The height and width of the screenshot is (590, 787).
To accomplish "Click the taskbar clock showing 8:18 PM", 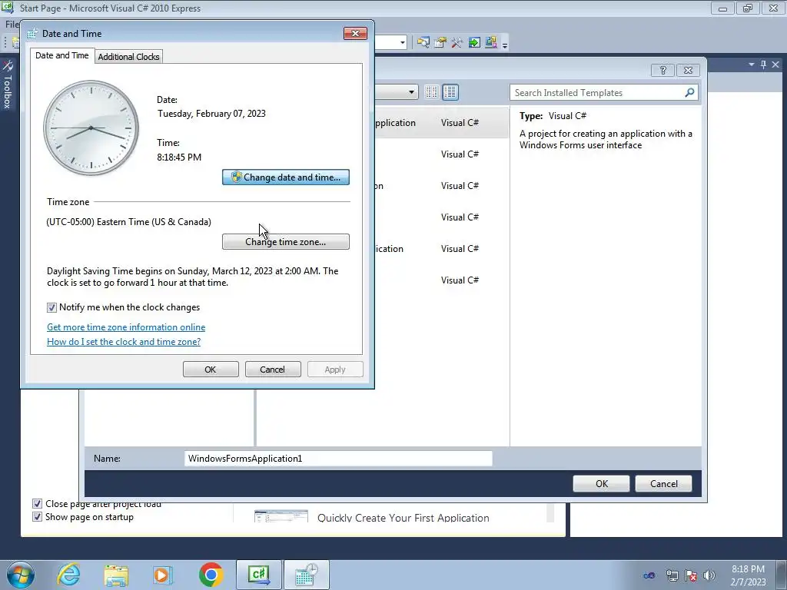I will click(x=748, y=575).
